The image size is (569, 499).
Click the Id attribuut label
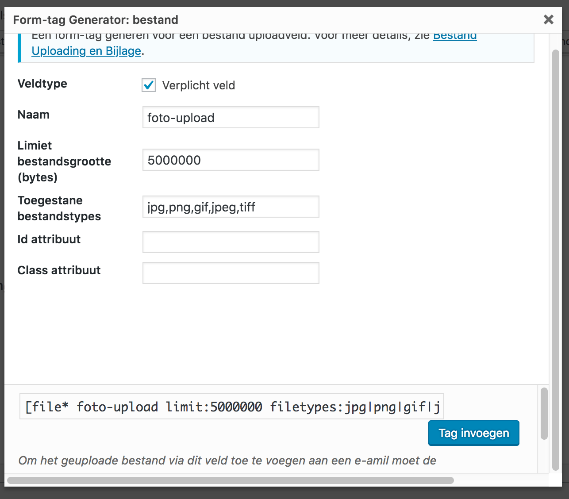point(49,239)
